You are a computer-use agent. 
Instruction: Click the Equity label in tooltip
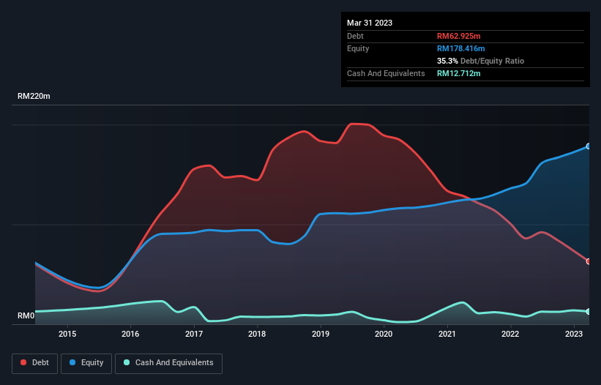pyautogui.click(x=358, y=48)
